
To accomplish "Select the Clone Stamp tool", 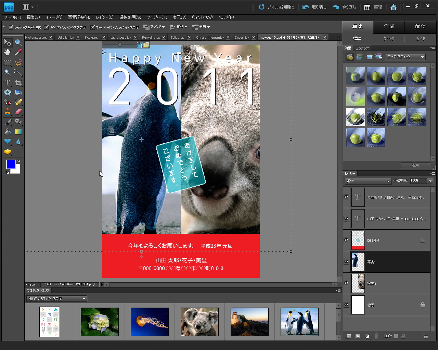I will tap(8, 112).
